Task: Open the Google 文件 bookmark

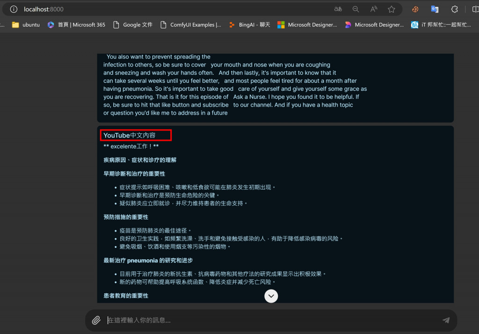Action: click(x=133, y=25)
